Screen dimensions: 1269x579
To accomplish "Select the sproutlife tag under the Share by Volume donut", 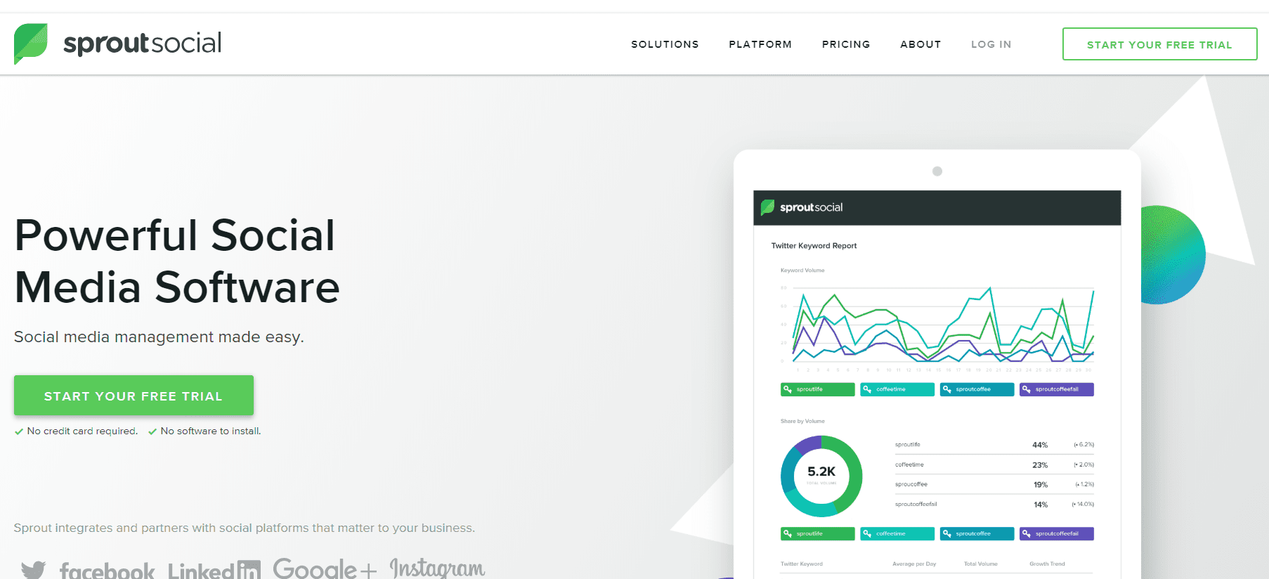I will tap(818, 534).
